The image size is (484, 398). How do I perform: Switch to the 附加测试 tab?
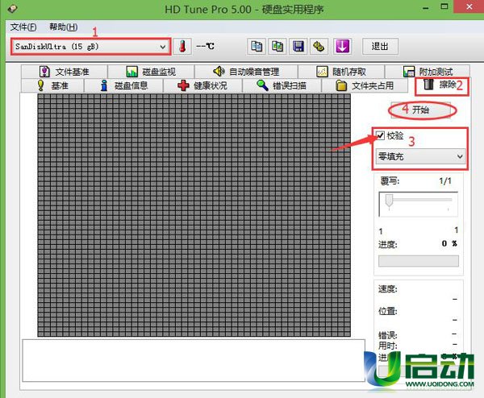point(428,72)
